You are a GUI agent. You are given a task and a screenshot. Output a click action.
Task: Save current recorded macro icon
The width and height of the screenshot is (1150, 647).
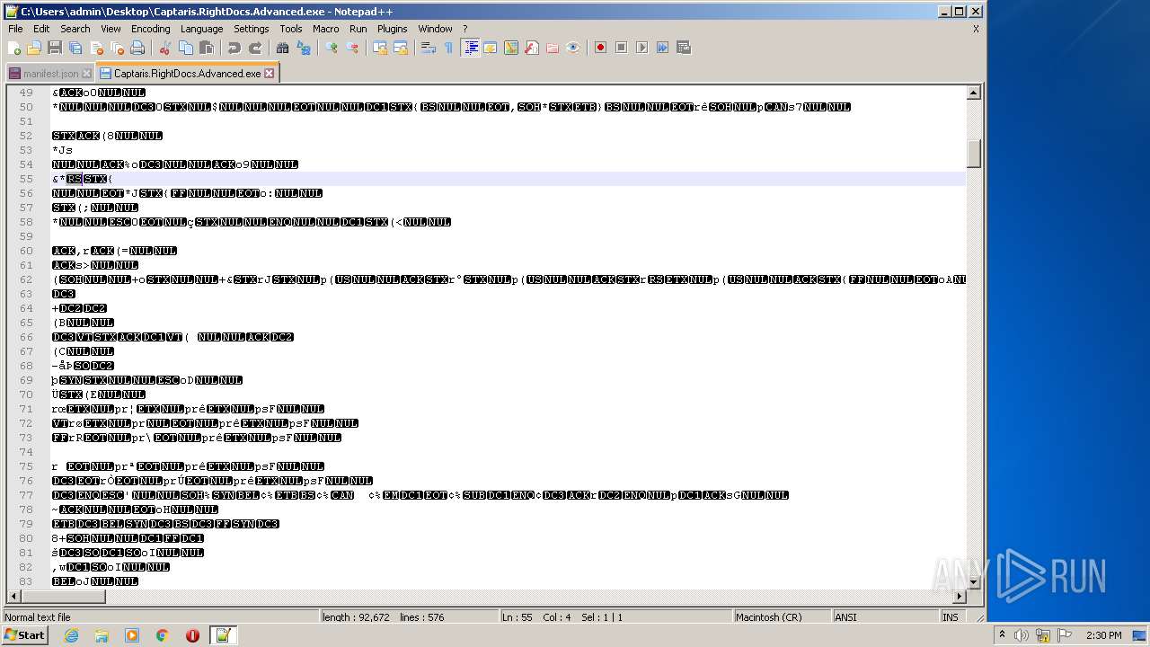pos(683,48)
